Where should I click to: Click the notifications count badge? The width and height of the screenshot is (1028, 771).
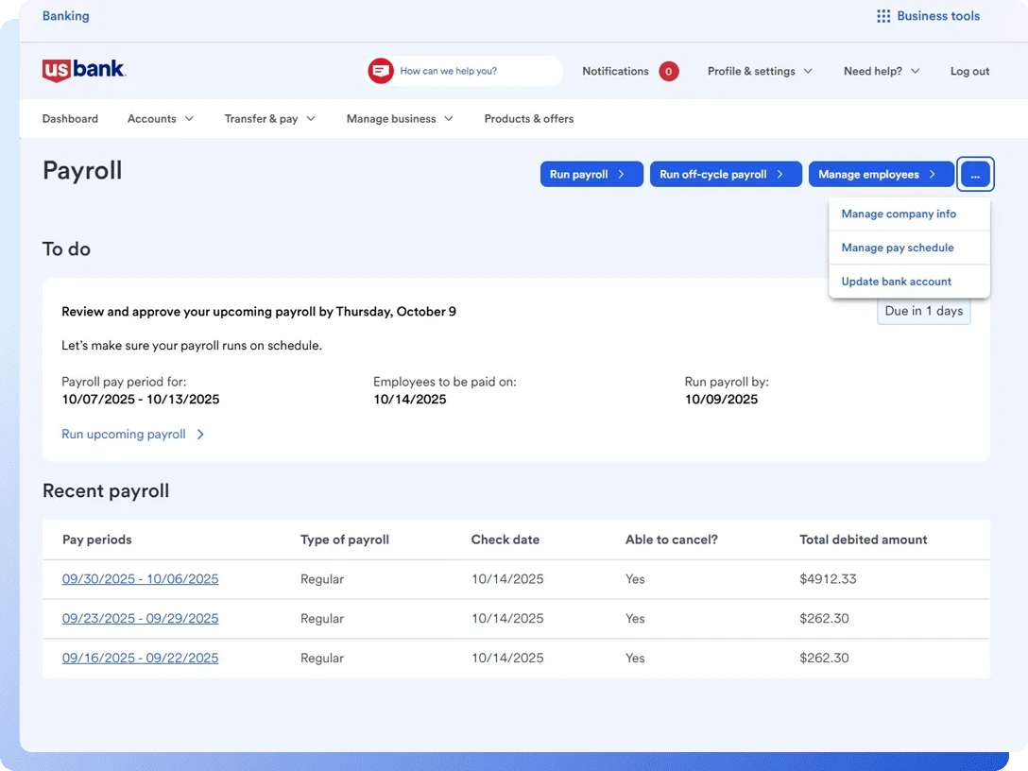coord(669,71)
